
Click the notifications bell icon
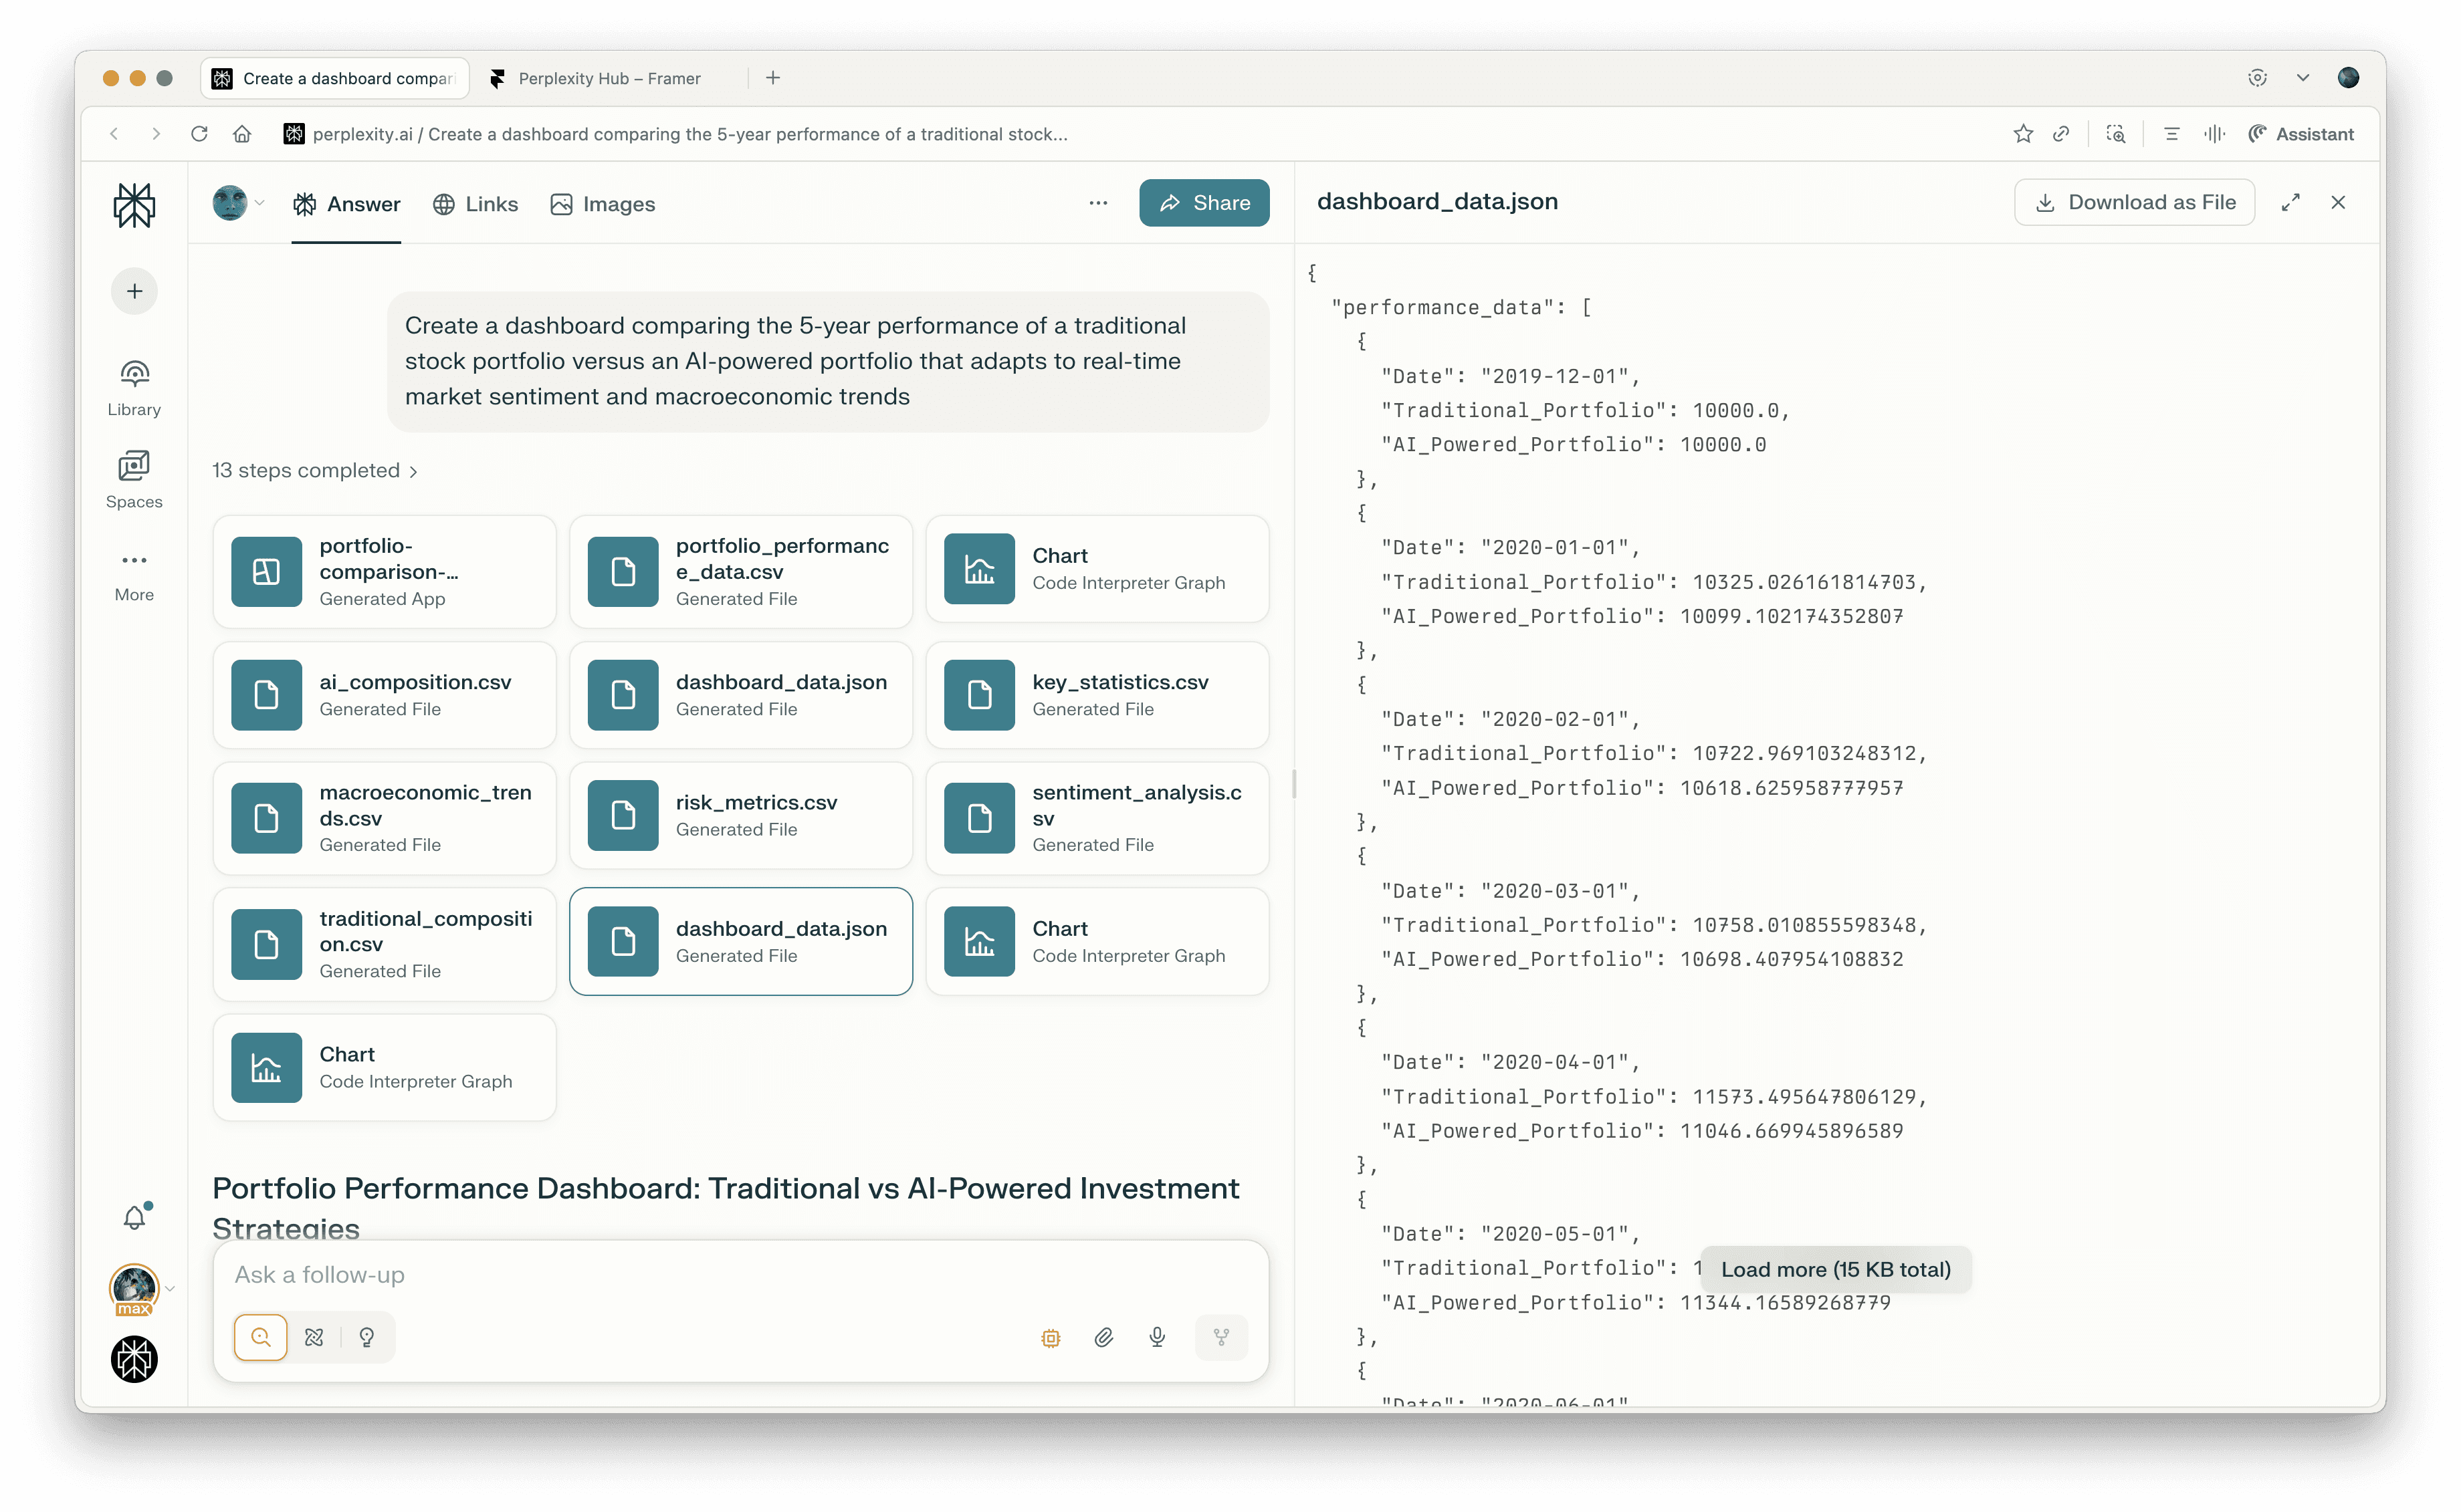click(134, 1217)
